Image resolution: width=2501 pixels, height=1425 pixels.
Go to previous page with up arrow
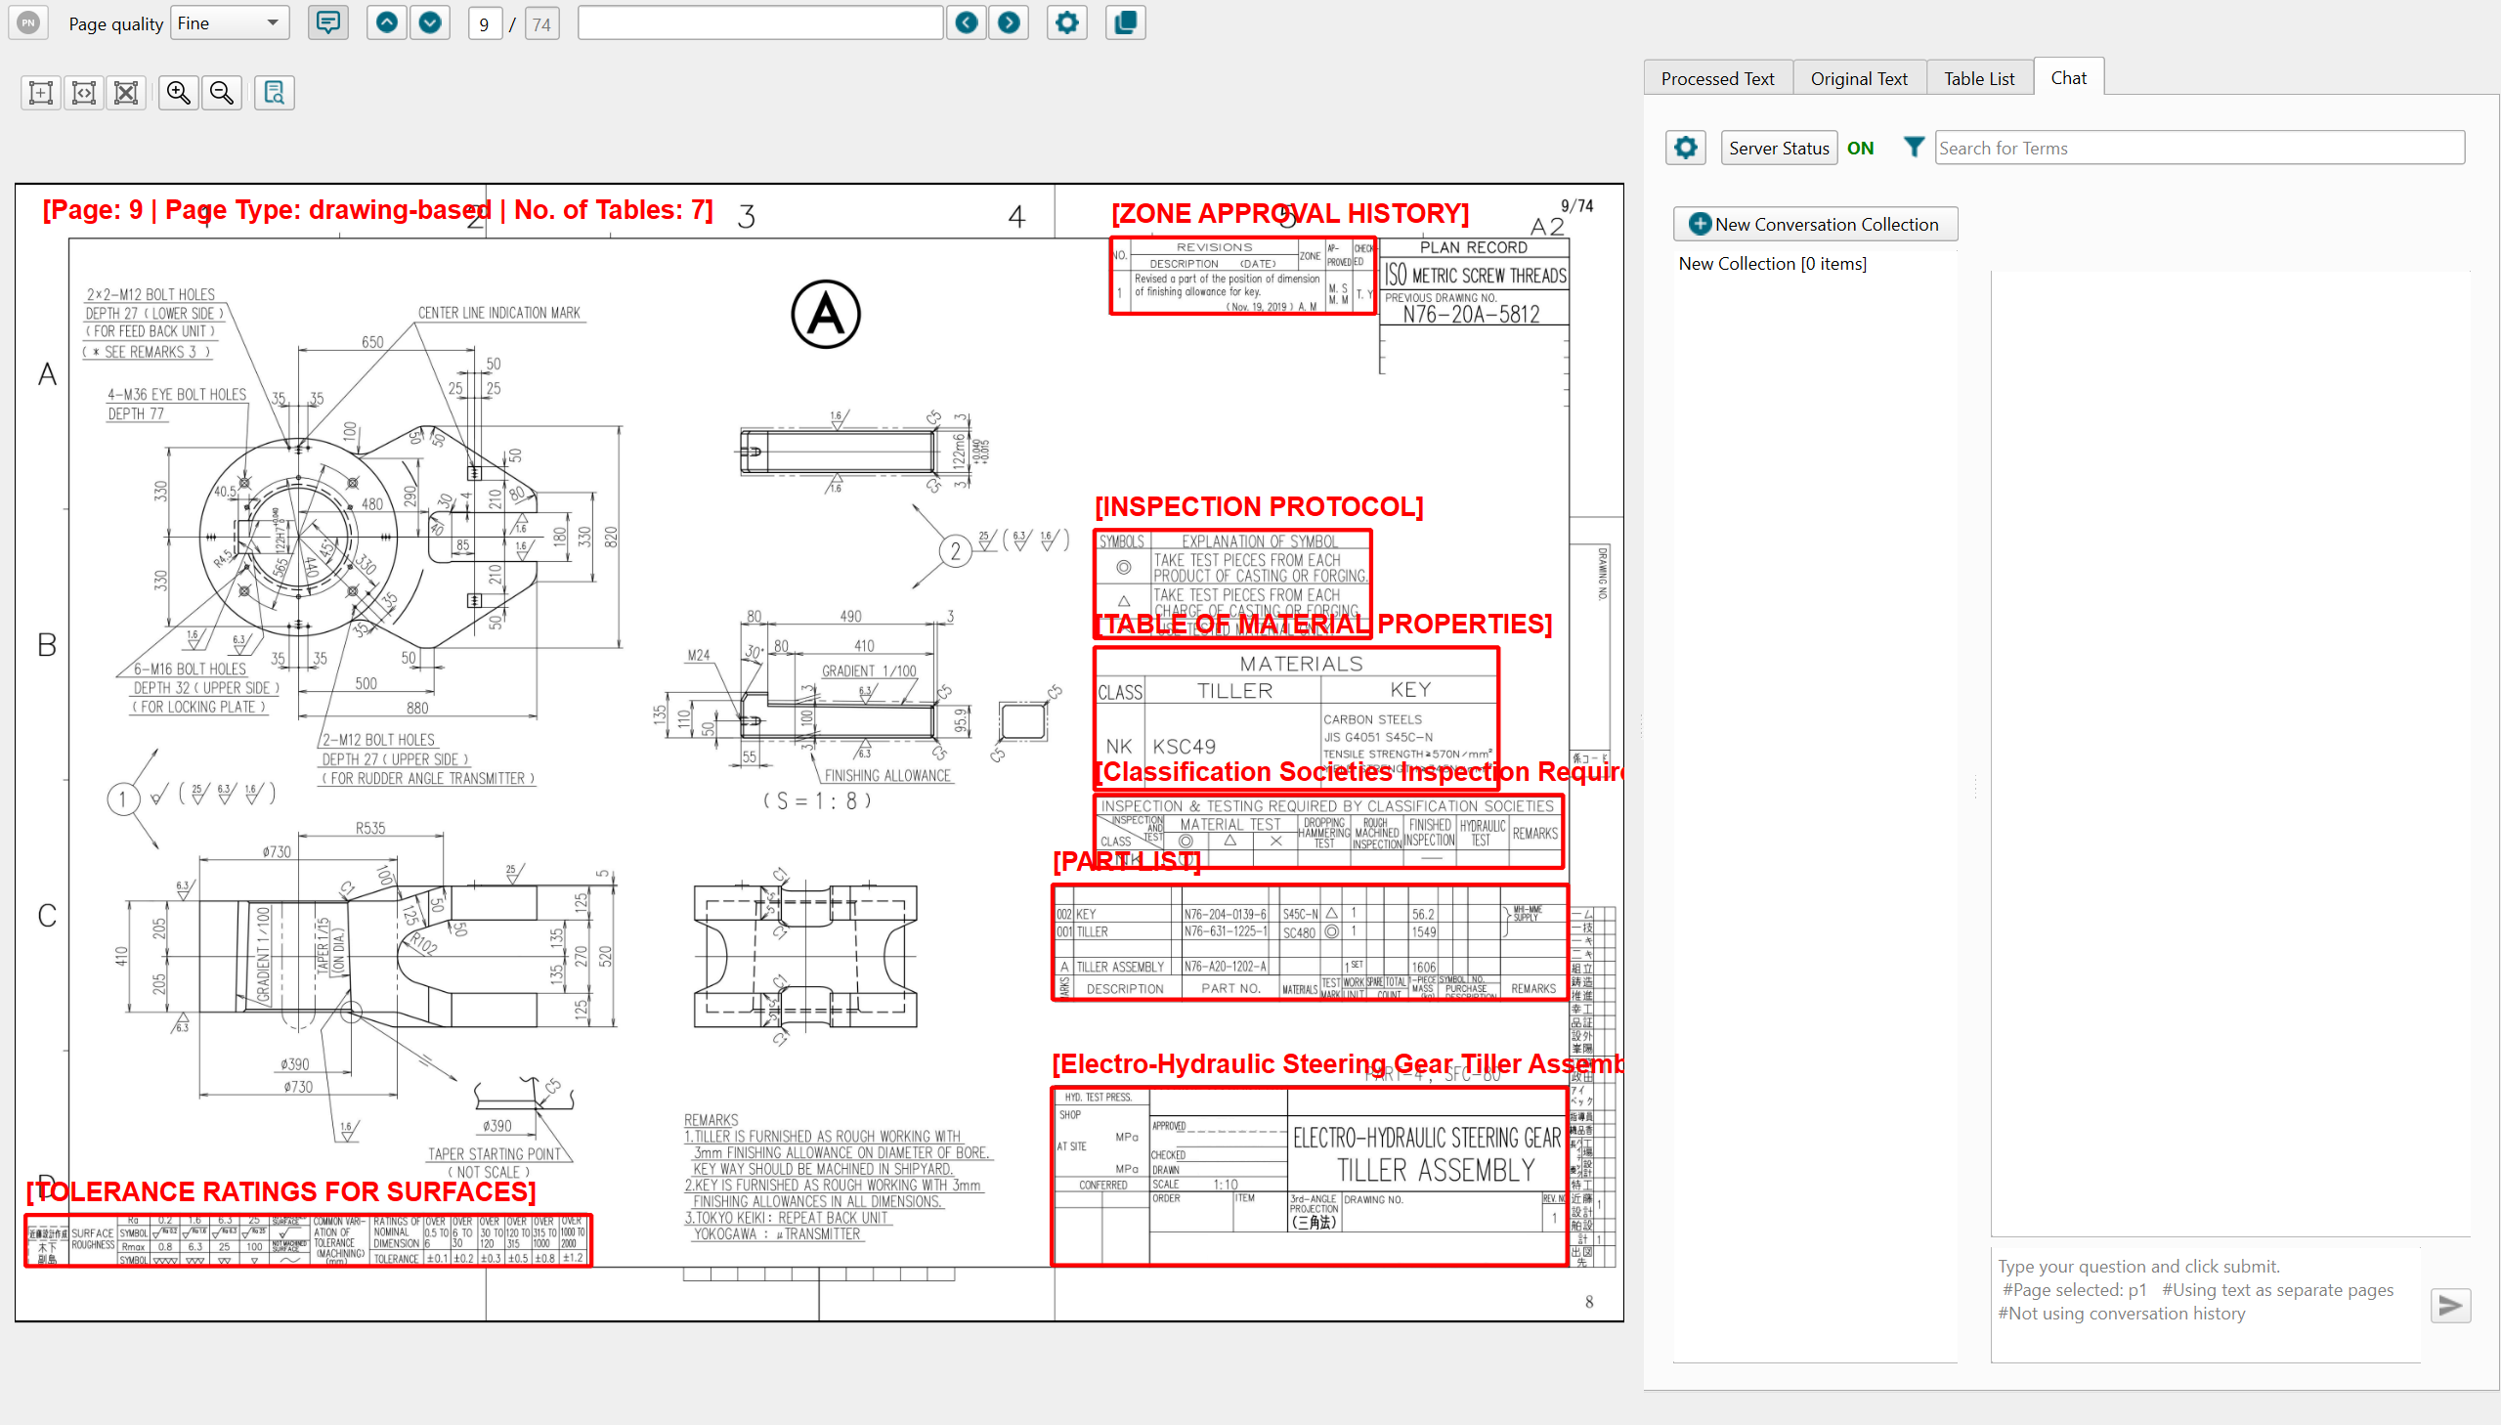tap(387, 22)
